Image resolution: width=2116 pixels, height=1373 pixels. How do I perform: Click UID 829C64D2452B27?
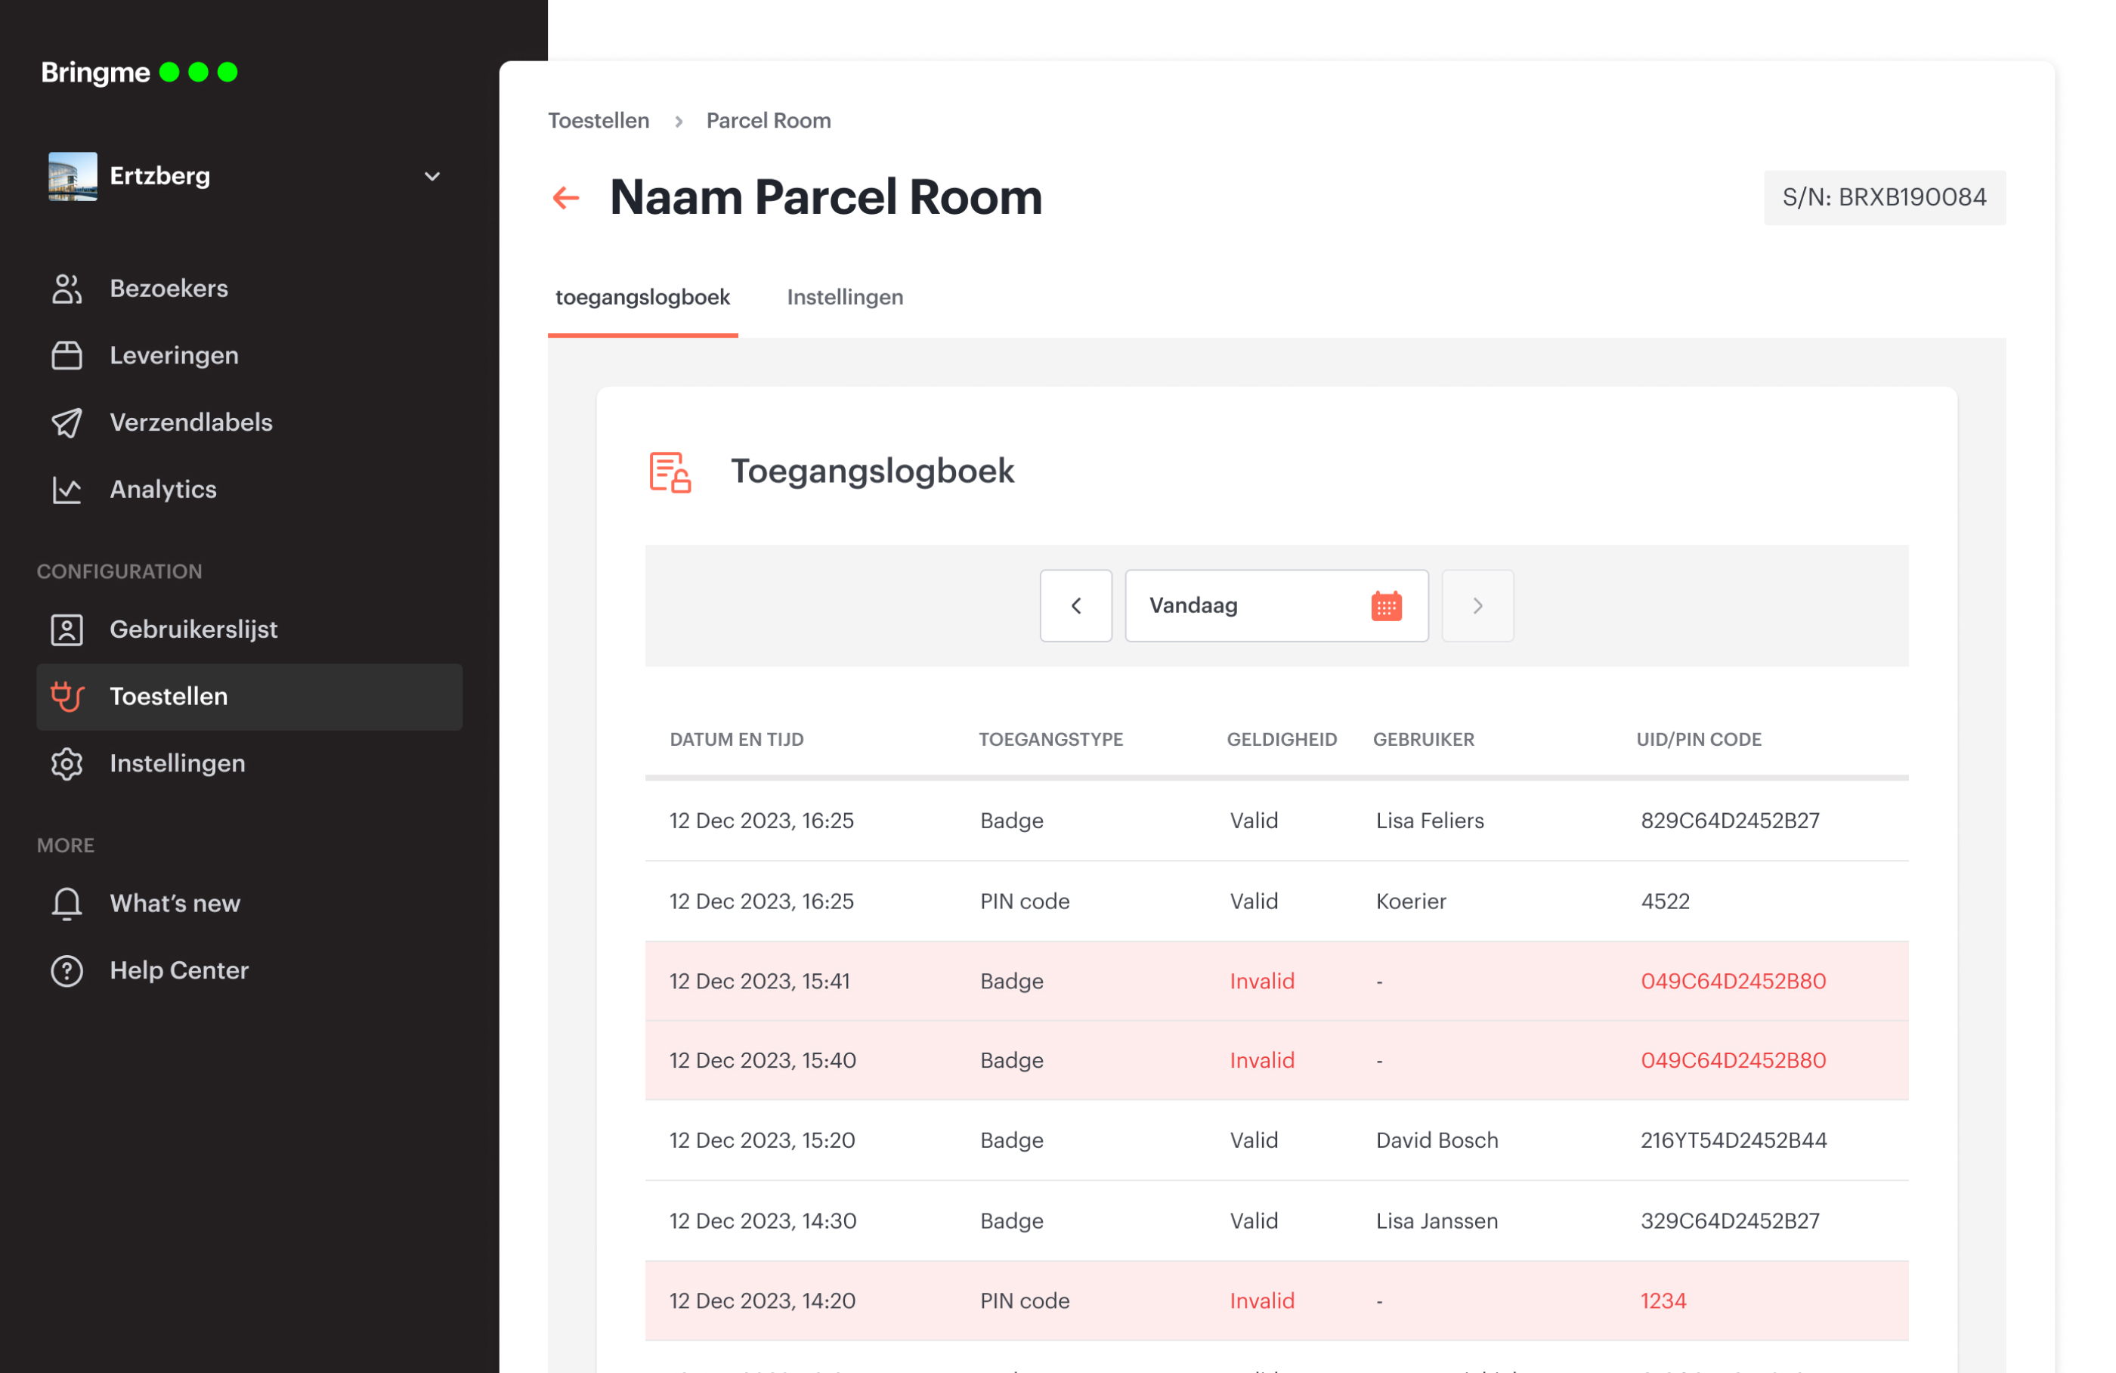pos(1730,821)
